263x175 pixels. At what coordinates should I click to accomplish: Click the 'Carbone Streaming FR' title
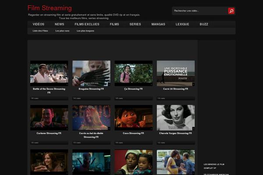click(49, 133)
